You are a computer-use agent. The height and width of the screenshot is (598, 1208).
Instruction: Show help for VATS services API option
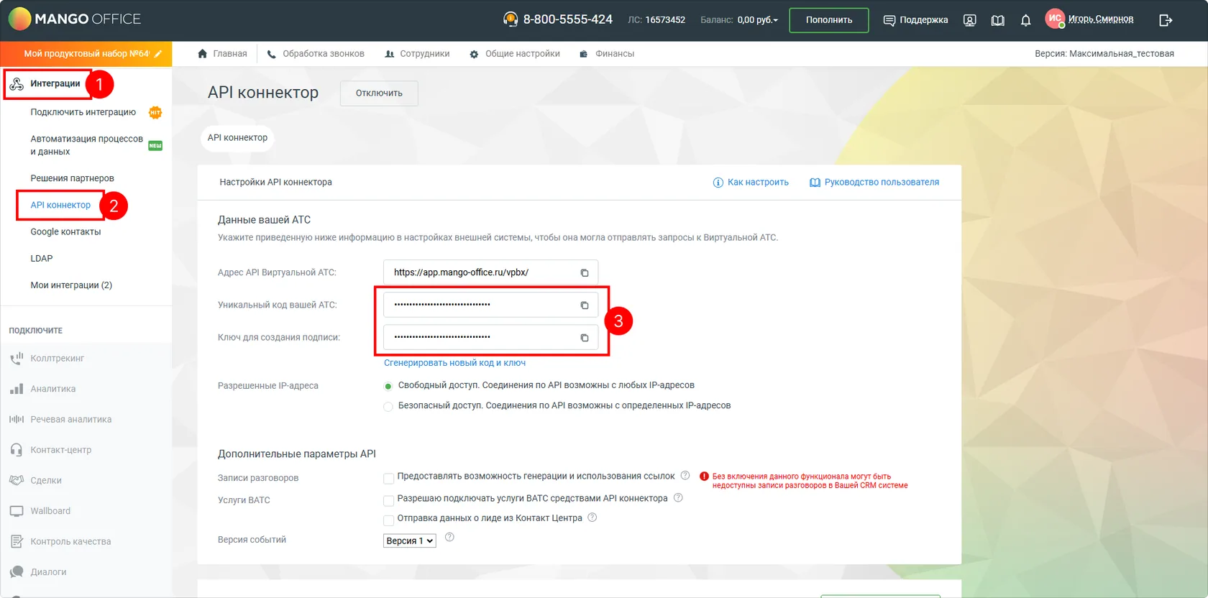678,497
